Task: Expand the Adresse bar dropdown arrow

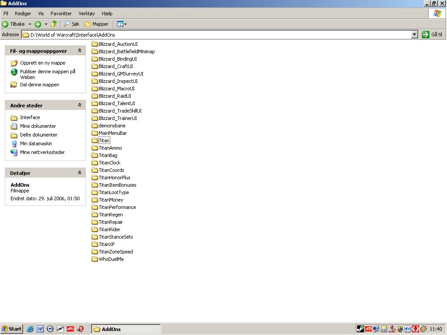Action: point(415,35)
